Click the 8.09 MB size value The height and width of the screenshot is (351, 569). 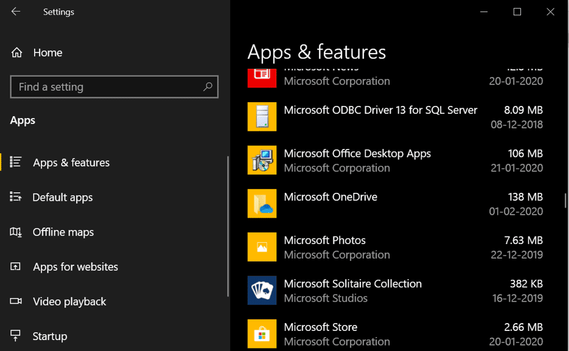523,110
